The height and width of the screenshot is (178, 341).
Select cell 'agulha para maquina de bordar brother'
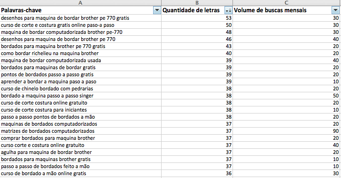pyautogui.click(x=80, y=152)
